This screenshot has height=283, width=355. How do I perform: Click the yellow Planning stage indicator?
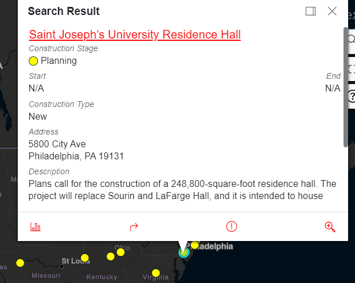pyautogui.click(x=33, y=61)
